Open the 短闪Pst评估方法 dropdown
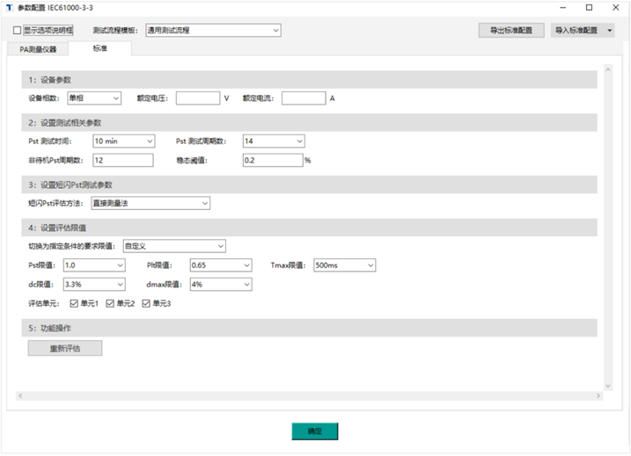 click(x=150, y=203)
